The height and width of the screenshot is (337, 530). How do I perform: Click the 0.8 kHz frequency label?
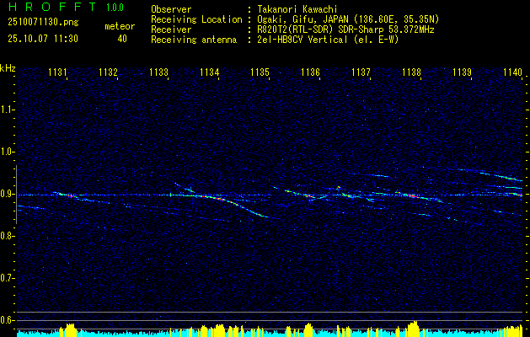pyautogui.click(x=8, y=236)
